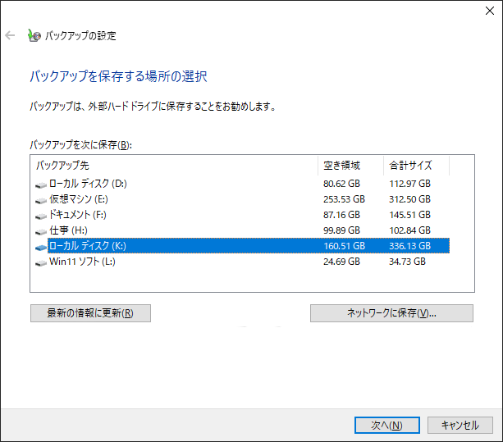This screenshot has height=442, width=503.
Task: Select ドキュメント (F:) in the list
Action: coord(242,215)
